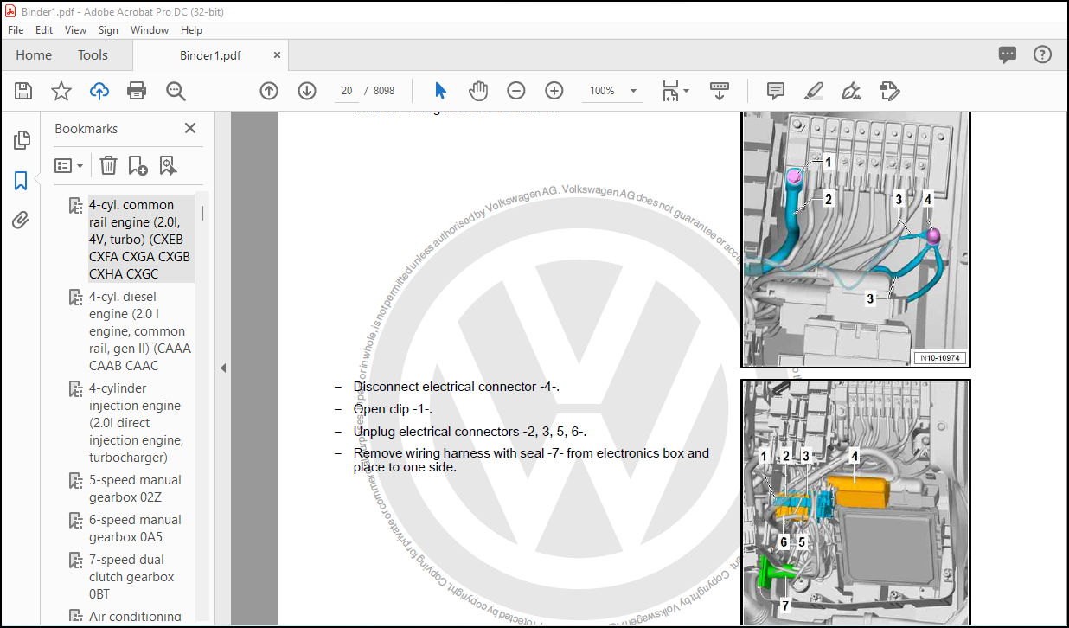This screenshot has height=628, width=1069.
Task: Open 5-speed manual gearbox 02Z bookmark
Action: 135,489
